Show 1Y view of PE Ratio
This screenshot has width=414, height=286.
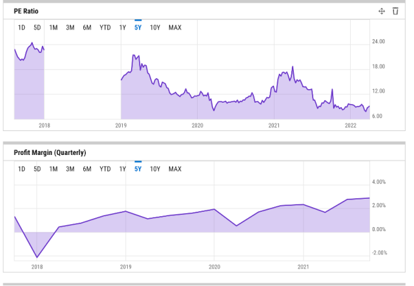(x=122, y=28)
